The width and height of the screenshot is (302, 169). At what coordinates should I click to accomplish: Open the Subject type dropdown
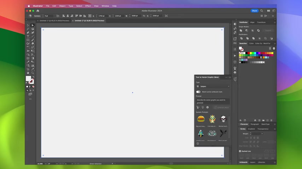213,86
